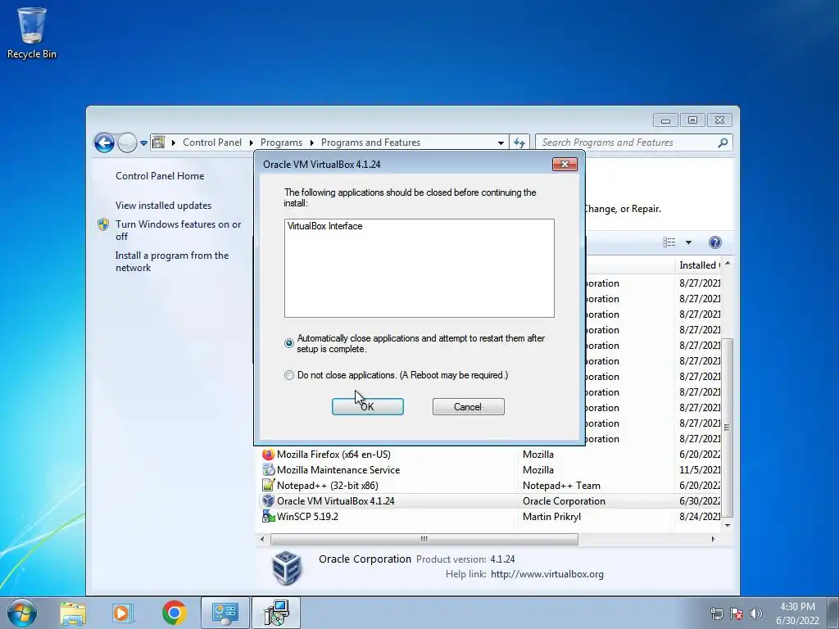Click the Back navigation arrow button

(x=104, y=143)
